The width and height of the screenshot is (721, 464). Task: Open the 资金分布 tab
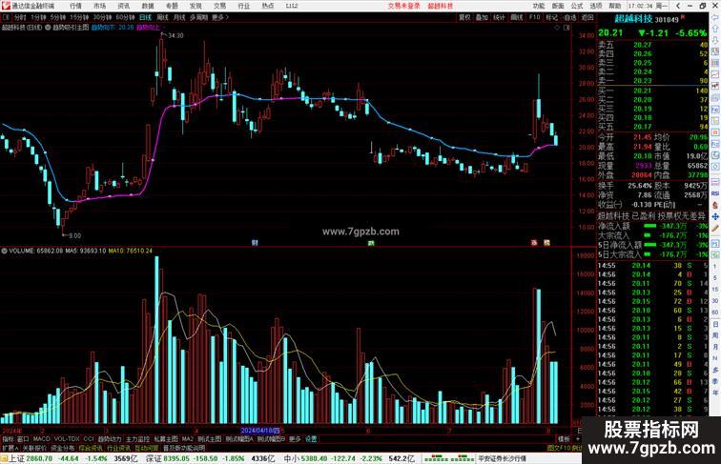tap(63, 448)
